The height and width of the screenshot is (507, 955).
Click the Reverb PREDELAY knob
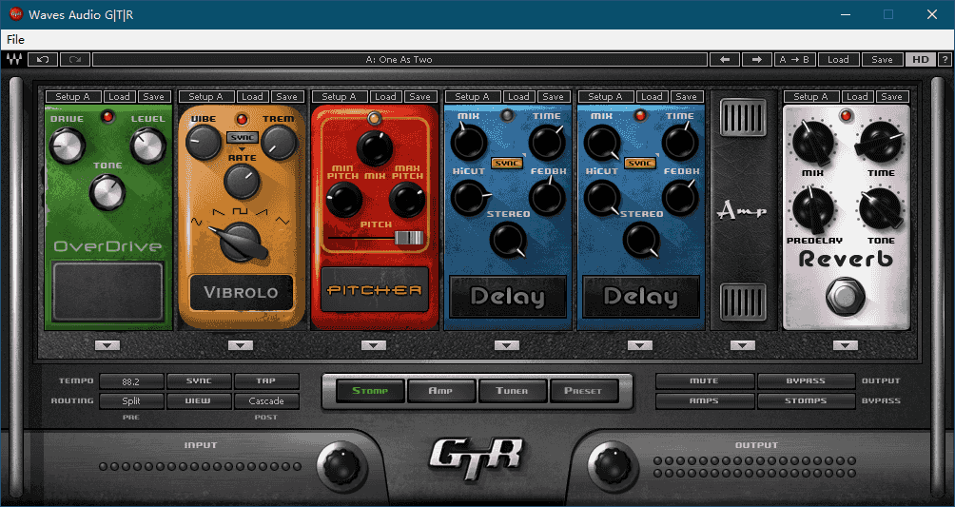click(x=813, y=209)
